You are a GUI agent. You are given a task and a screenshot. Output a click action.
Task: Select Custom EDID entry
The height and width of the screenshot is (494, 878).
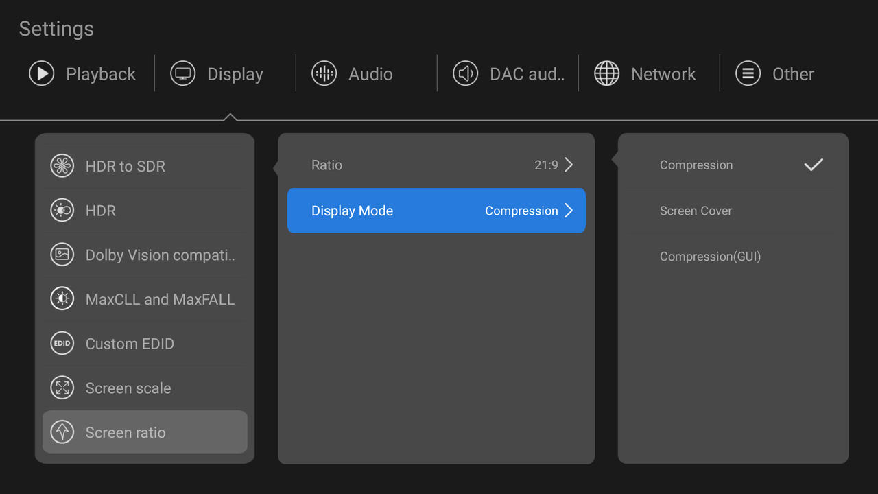tap(145, 343)
